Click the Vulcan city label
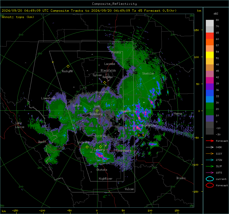 pos(129,189)
